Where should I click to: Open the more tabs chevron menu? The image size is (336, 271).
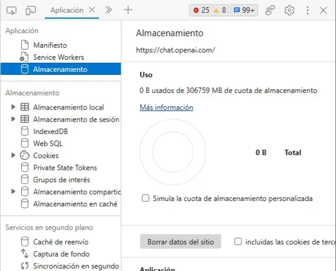(109, 10)
